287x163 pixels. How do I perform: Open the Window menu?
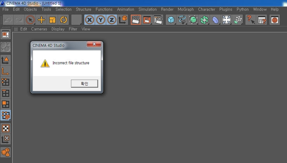260,9
